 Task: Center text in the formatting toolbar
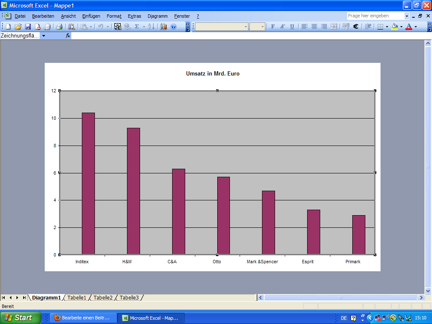coord(314,27)
